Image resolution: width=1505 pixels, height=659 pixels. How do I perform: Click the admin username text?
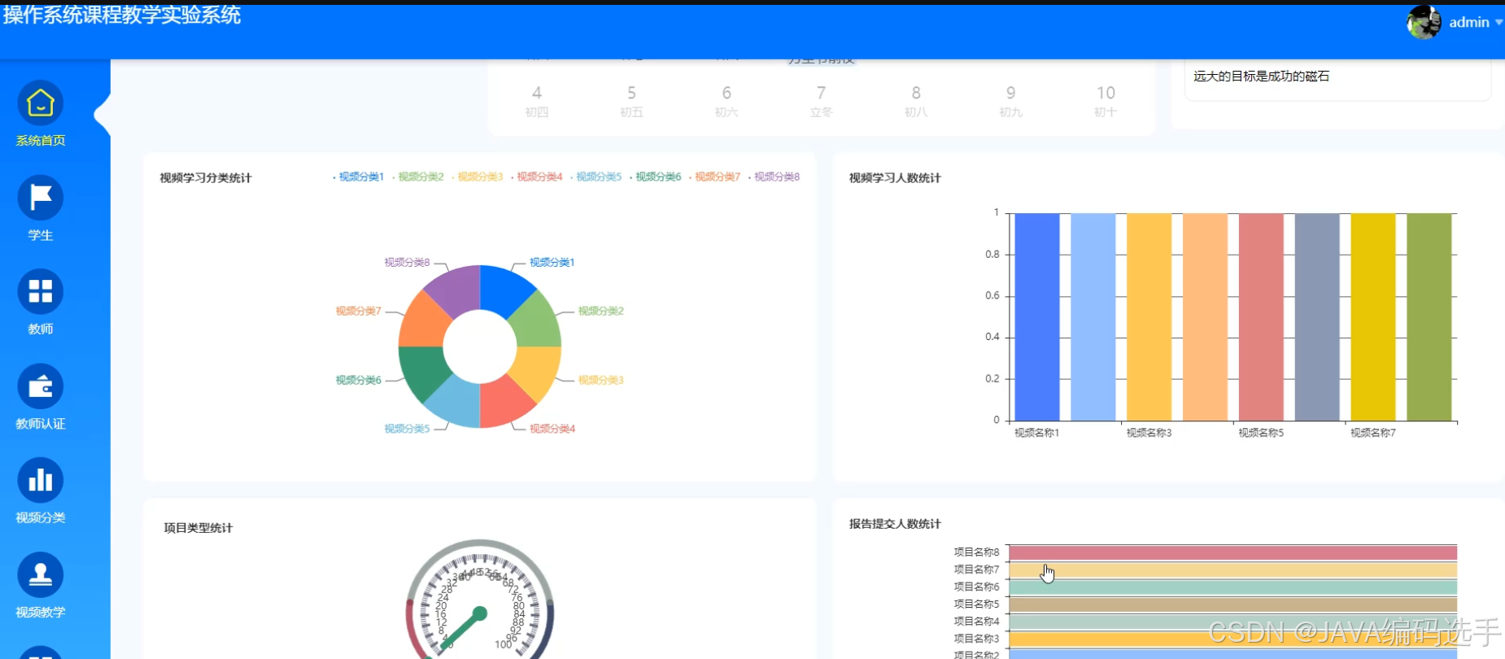click(1469, 23)
